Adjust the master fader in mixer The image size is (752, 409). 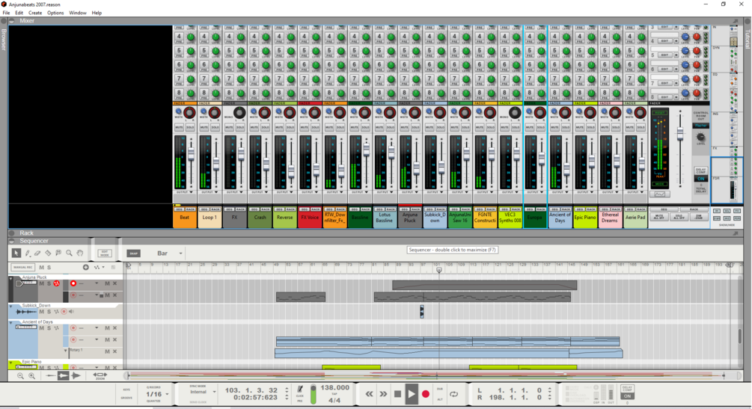point(679,135)
